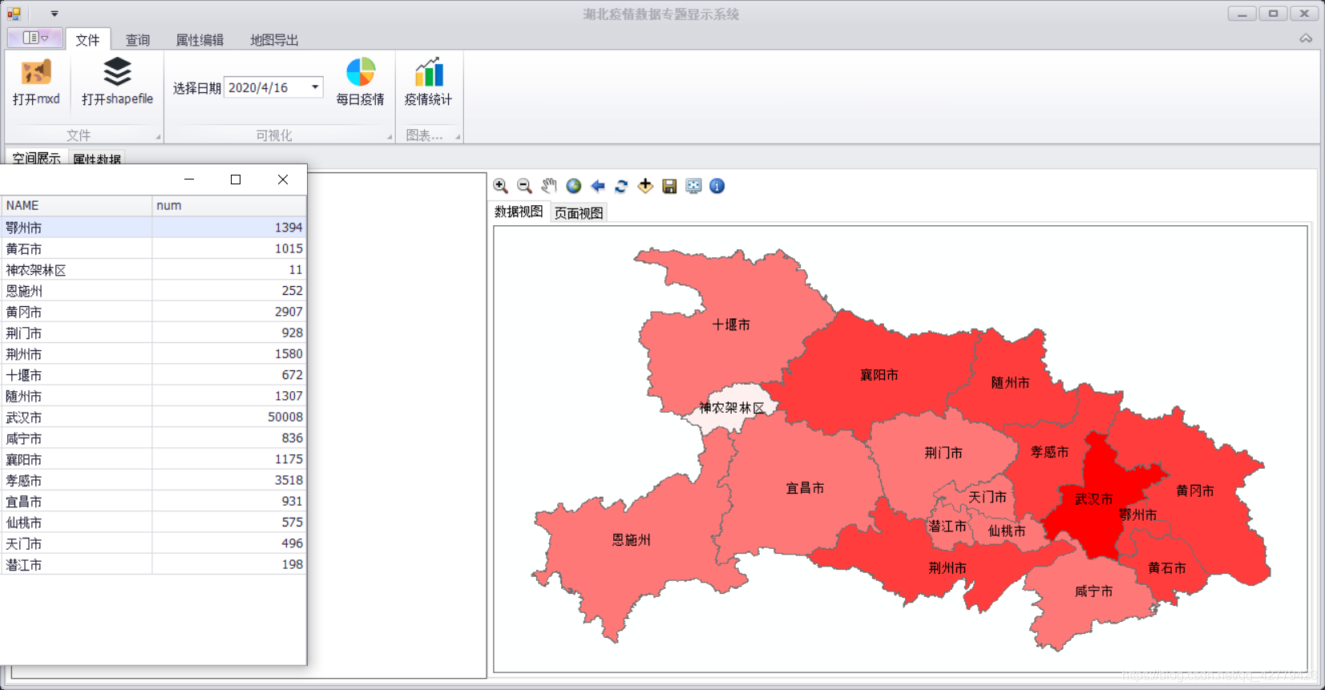1325x690 pixels.
Task: Click the 襄阳市 label on the map
Action: tap(879, 375)
